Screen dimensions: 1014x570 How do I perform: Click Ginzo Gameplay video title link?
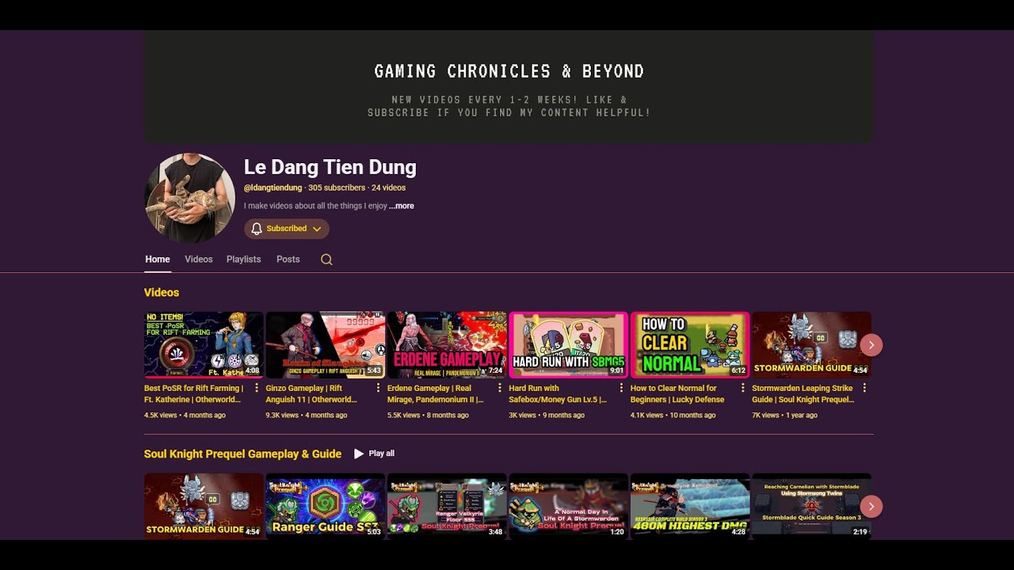tap(311, 394)
